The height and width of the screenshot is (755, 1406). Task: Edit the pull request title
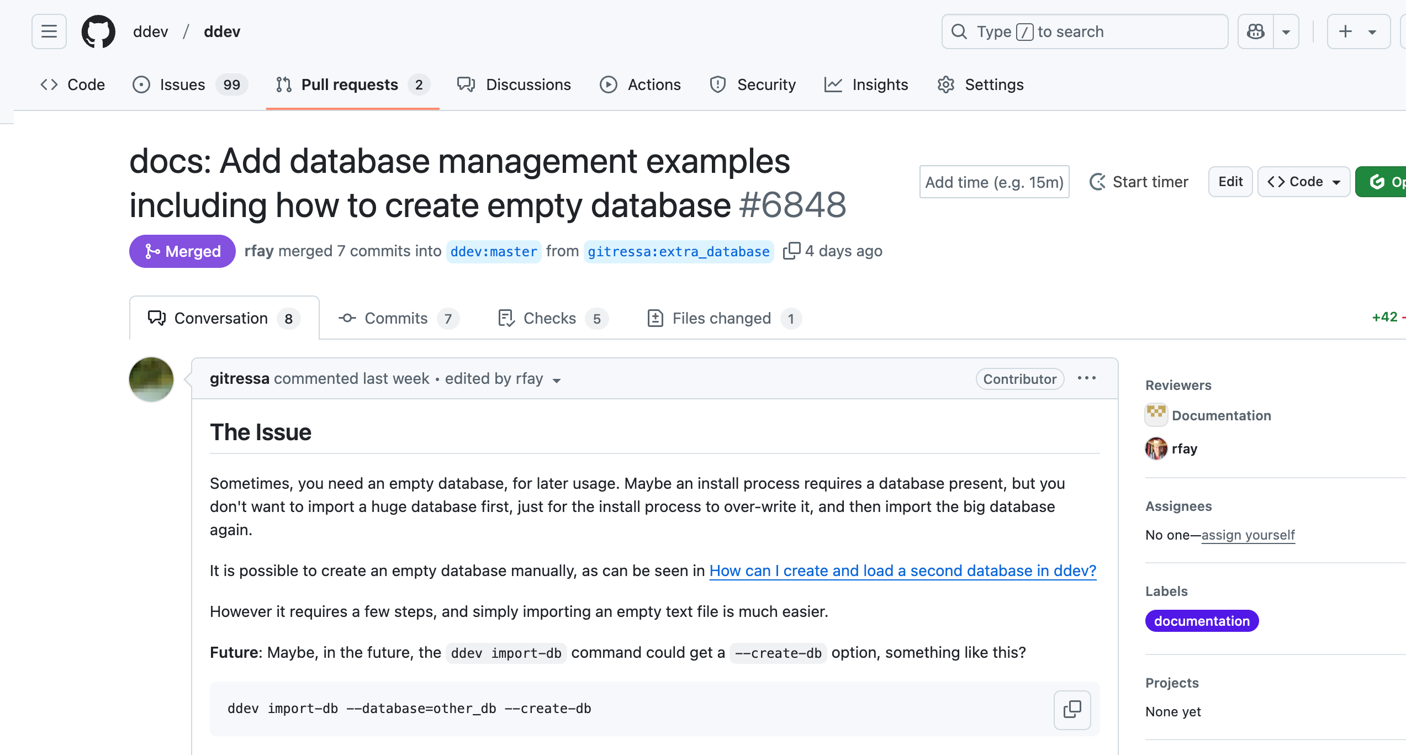1230,181
